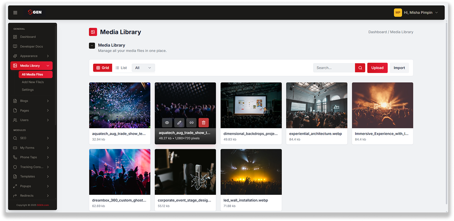Click the red search magnifier button
The height and width of the screenshot is (221, 454).
click(x=360, y=68)
